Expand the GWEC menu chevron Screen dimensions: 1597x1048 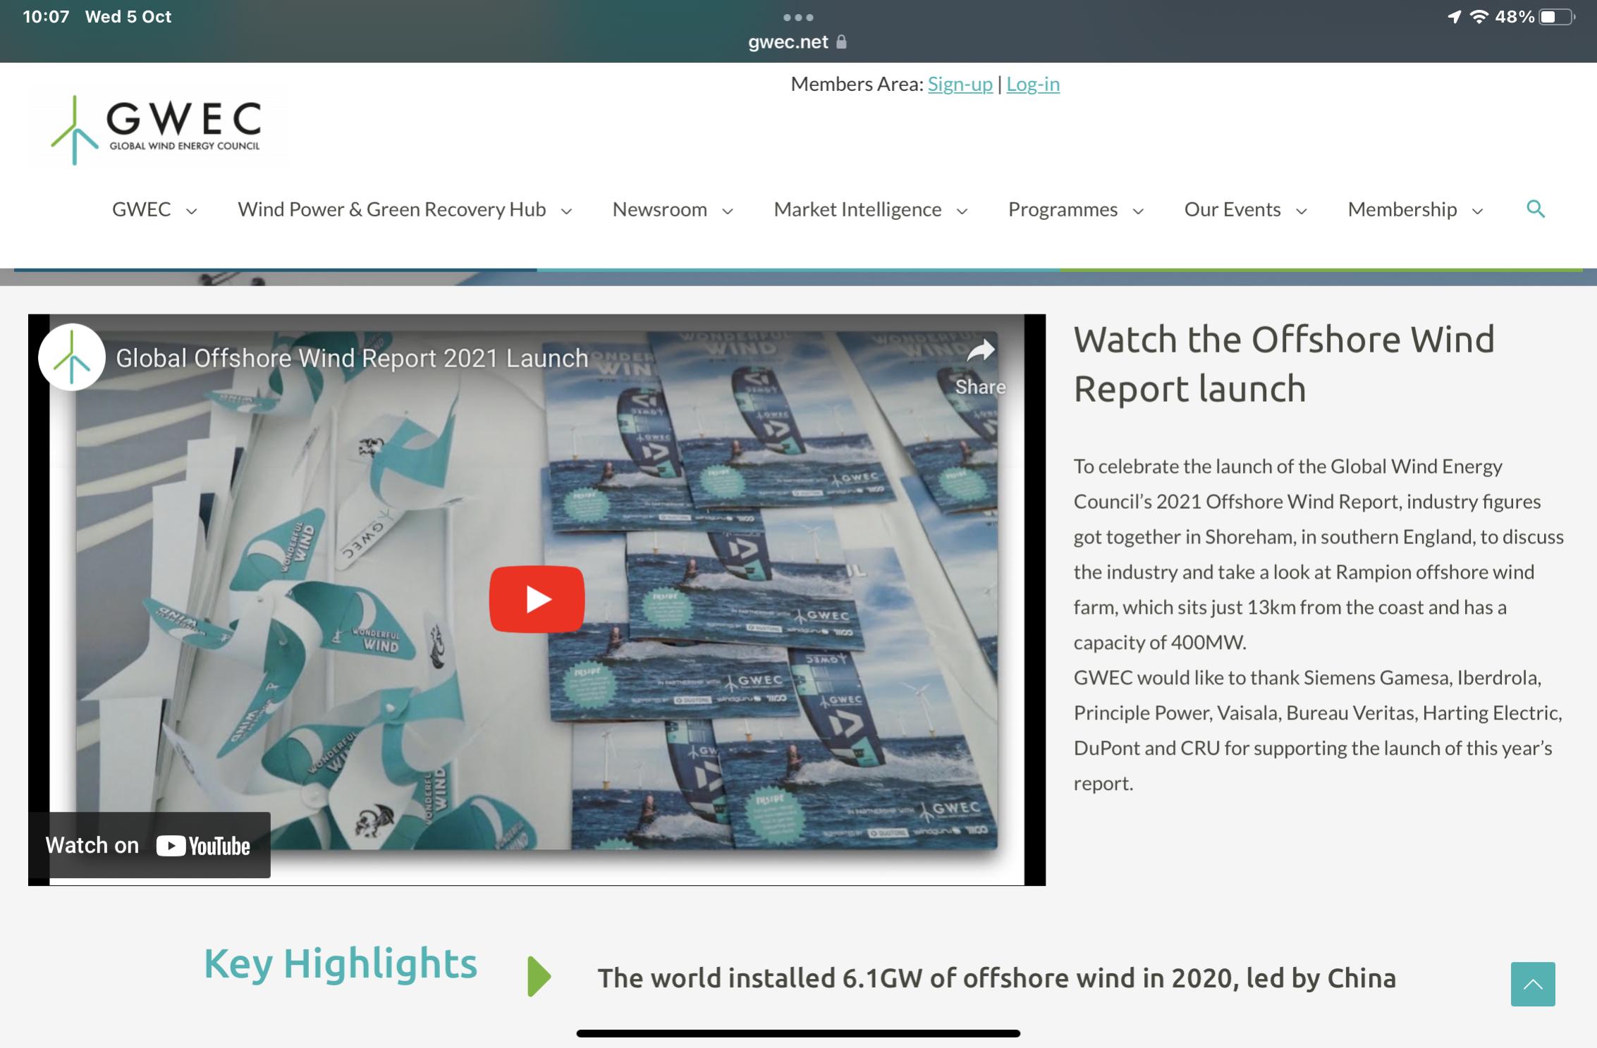191,211
